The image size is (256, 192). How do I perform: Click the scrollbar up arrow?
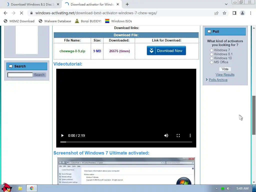point(254,28)
